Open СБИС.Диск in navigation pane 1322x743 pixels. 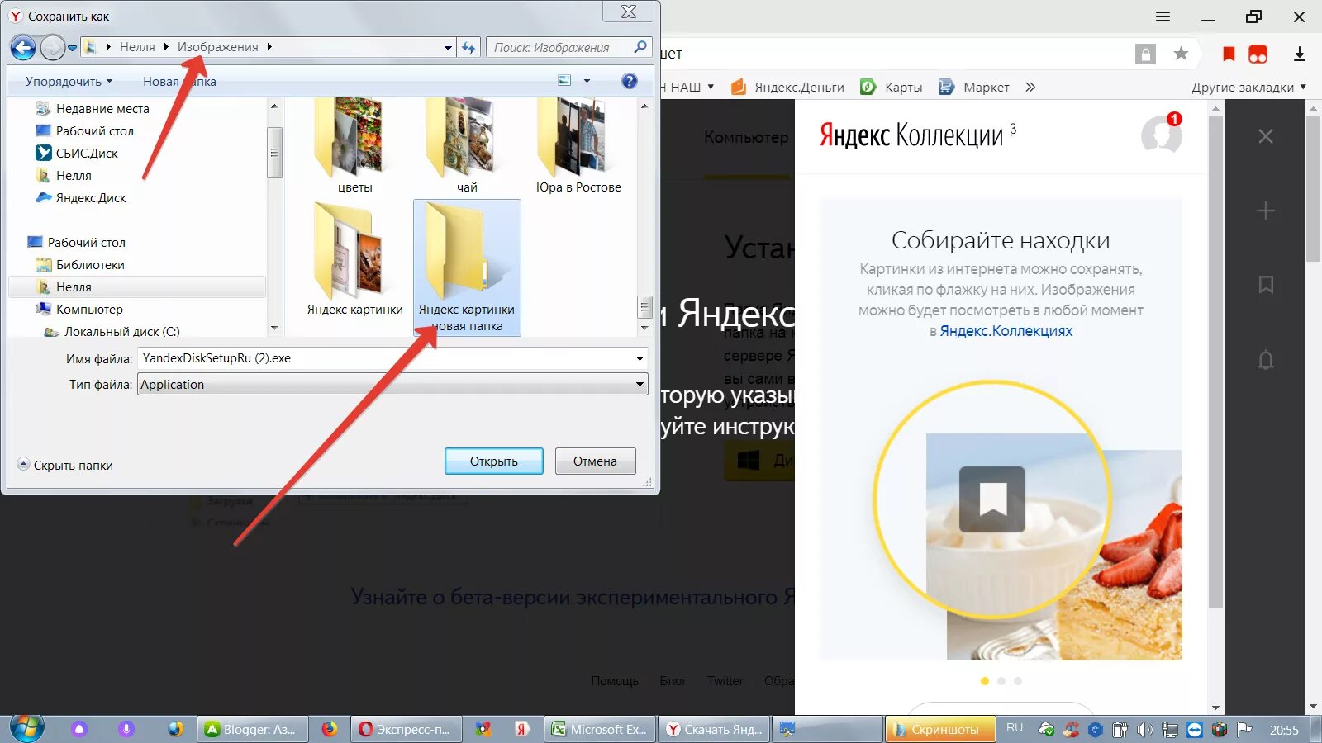point(87,154)
